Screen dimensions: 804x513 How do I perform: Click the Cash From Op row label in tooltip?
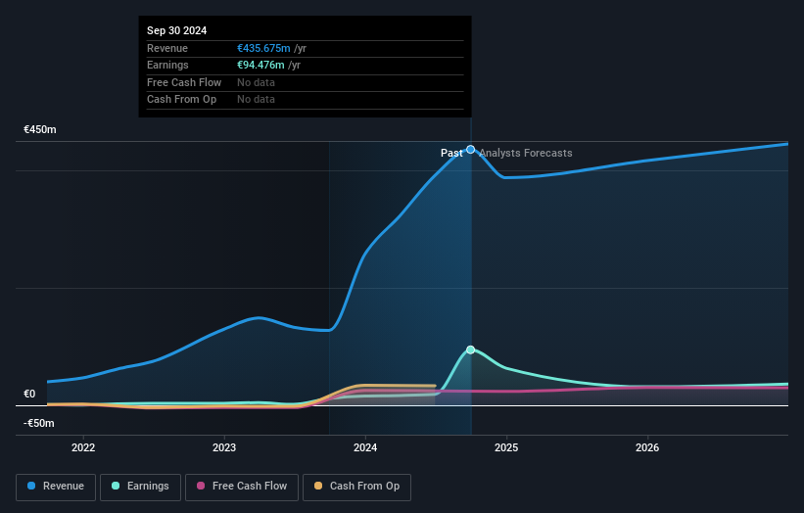tap(181, 100)
